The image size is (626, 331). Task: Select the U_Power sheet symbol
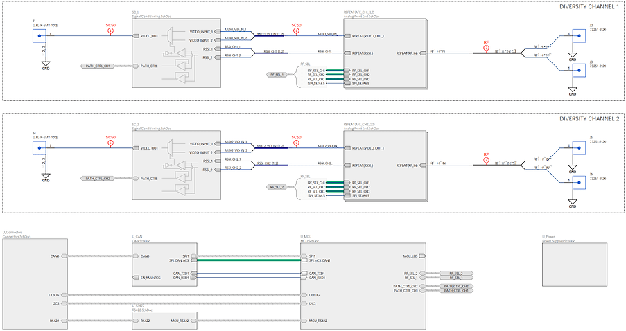pyautogui.click(x=575, y=265)
